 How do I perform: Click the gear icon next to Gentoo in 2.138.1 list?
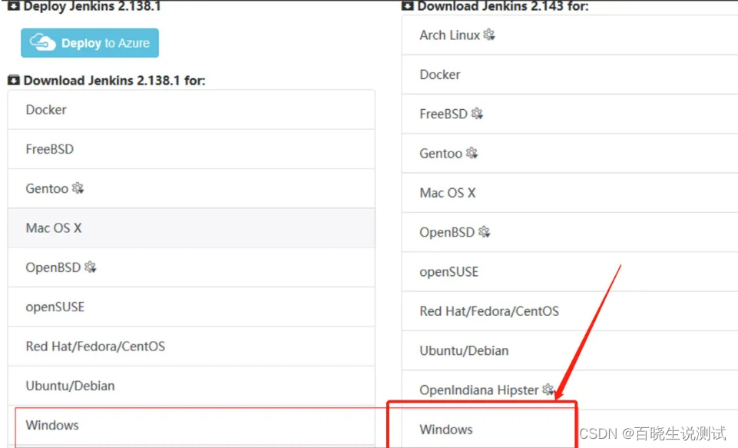coord(78,188)
